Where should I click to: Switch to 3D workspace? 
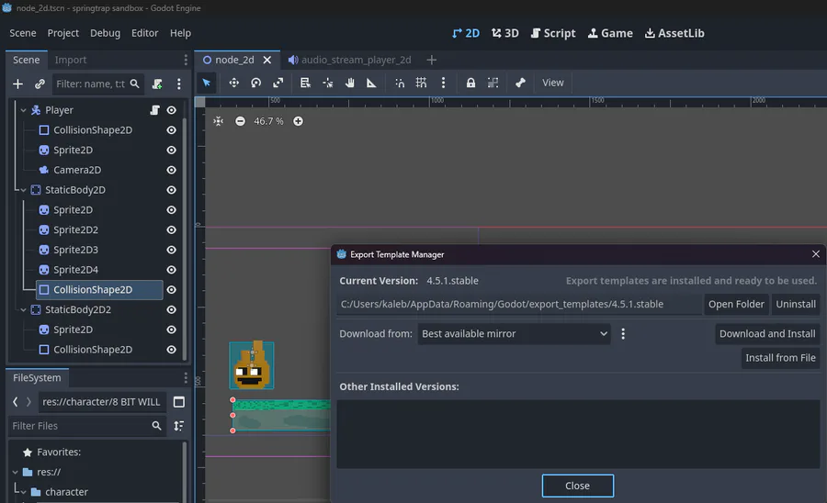tap(504, 33)
